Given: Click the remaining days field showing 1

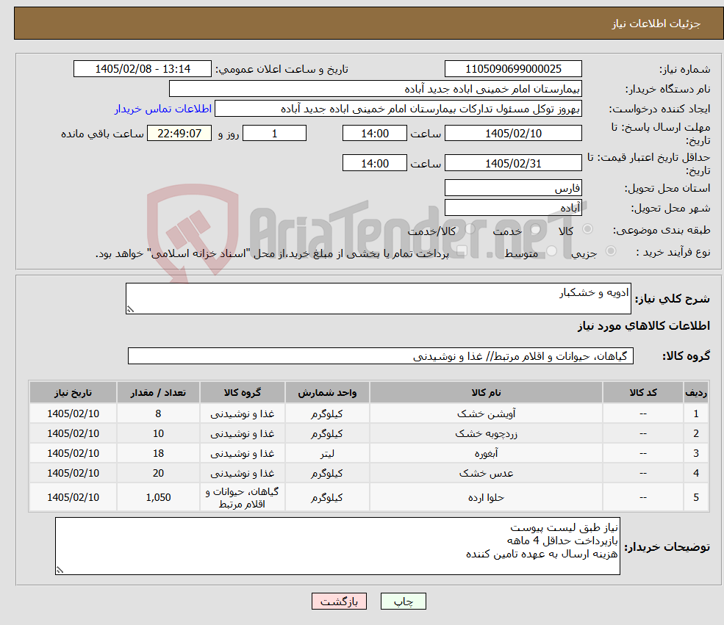Looking at the screenshot, I should coord(274,134).
